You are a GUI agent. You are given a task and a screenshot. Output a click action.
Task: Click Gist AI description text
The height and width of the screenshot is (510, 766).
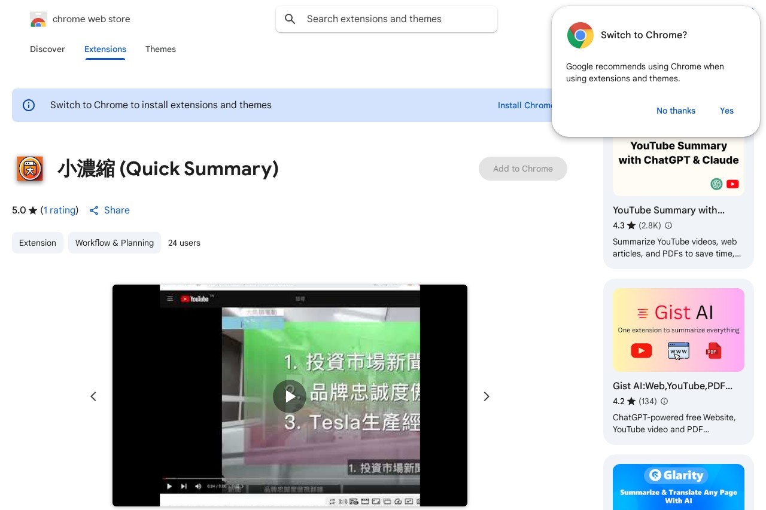tap(674, 423)
